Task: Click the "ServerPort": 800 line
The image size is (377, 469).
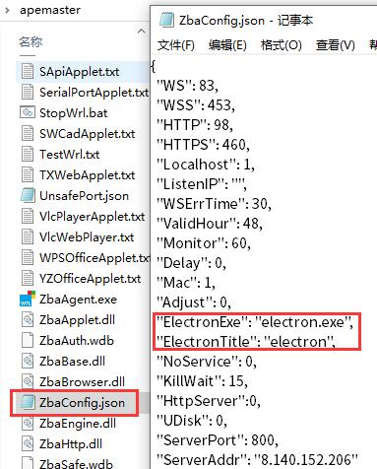Action: (x=218, y=440)
